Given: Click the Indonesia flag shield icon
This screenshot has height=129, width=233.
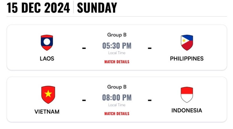Looking at the screenshot, I should [x=187, y=95].
